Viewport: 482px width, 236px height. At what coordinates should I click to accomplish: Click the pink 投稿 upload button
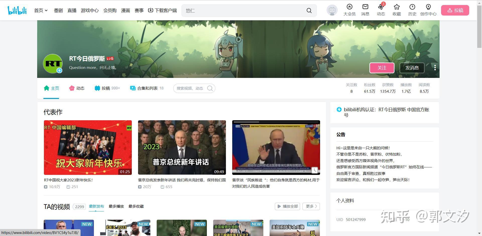coord(455,10)
